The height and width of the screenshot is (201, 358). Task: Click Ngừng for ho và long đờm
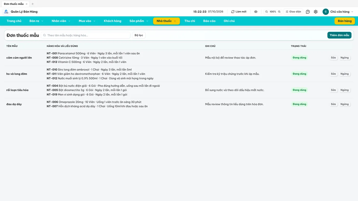pos(344,74)
